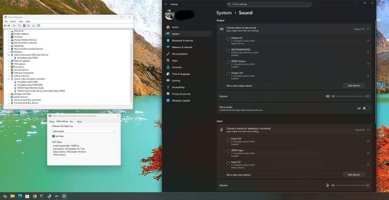
Task: Click the Keyboards category icon in Device Manager
Action: click(12, 46)
